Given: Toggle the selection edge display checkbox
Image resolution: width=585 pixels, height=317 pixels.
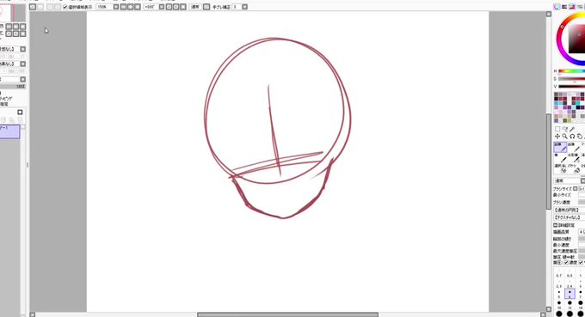Looking at the screenshot, I should 65,7.
